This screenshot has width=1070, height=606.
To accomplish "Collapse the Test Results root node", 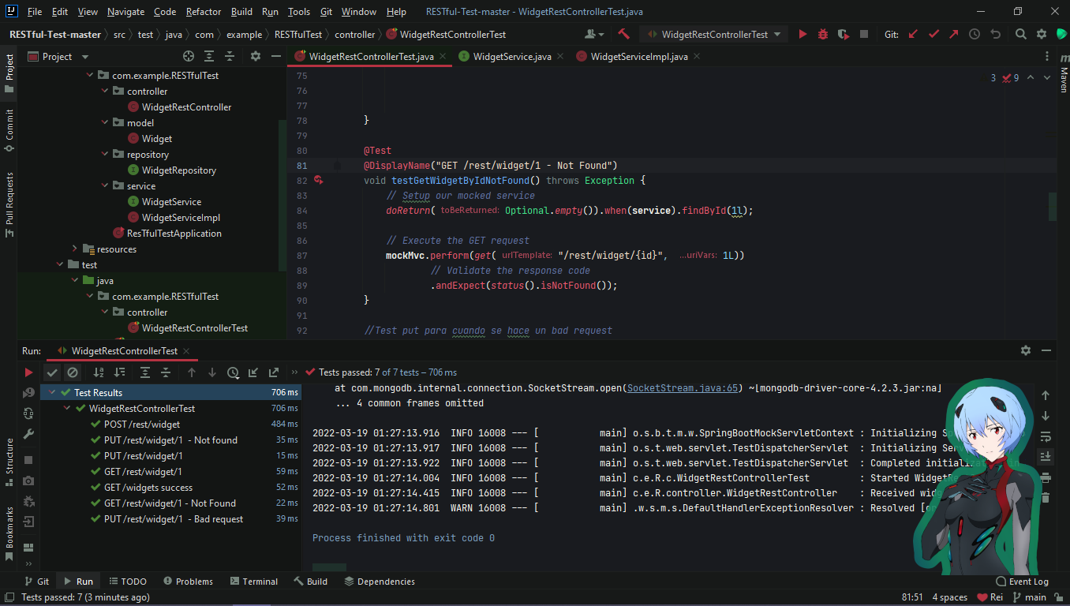I will tap(53, 392).
